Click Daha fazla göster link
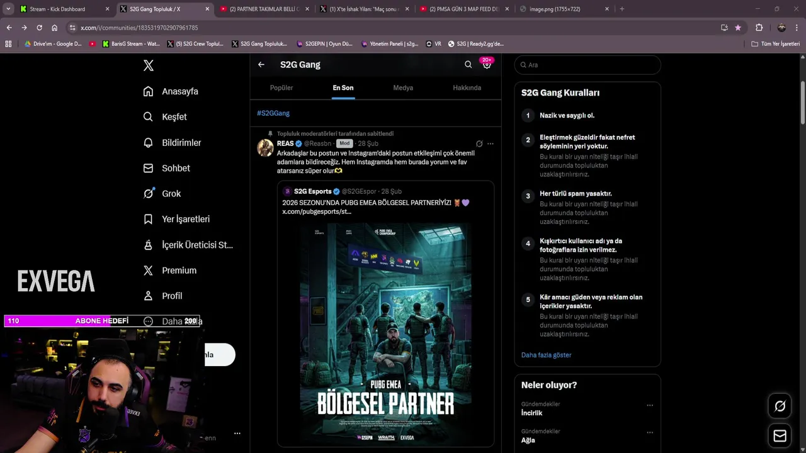Screen dimensions: 806x453 click(x=546, y=355)
